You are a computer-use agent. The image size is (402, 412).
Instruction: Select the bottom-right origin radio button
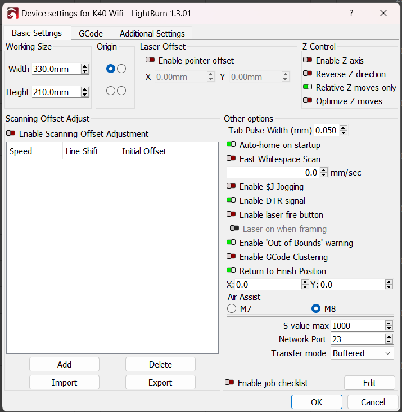pyautogui.click(x=121, y=91)
